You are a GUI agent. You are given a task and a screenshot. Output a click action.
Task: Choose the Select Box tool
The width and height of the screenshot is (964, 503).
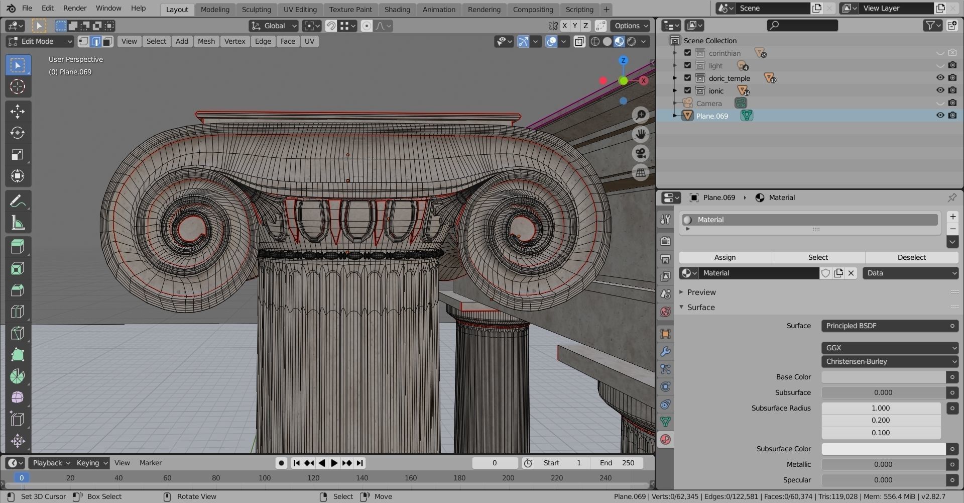pos(18,65)
